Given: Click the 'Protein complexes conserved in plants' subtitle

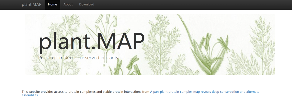Looking at the screenshot, I should (x=78, y=58).
